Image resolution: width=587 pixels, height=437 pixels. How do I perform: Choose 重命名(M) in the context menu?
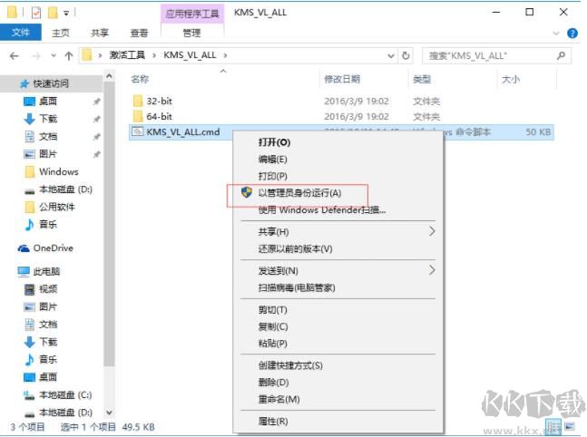[279, 399]
